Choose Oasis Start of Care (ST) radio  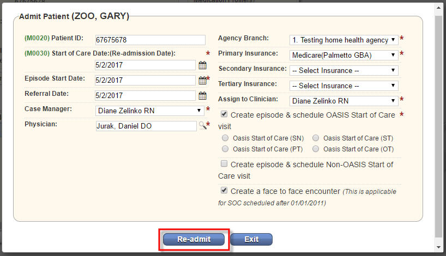click(316, 138)
